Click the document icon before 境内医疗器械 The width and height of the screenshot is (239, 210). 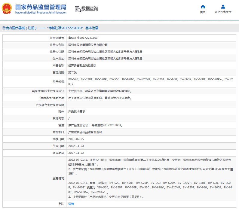4,28
